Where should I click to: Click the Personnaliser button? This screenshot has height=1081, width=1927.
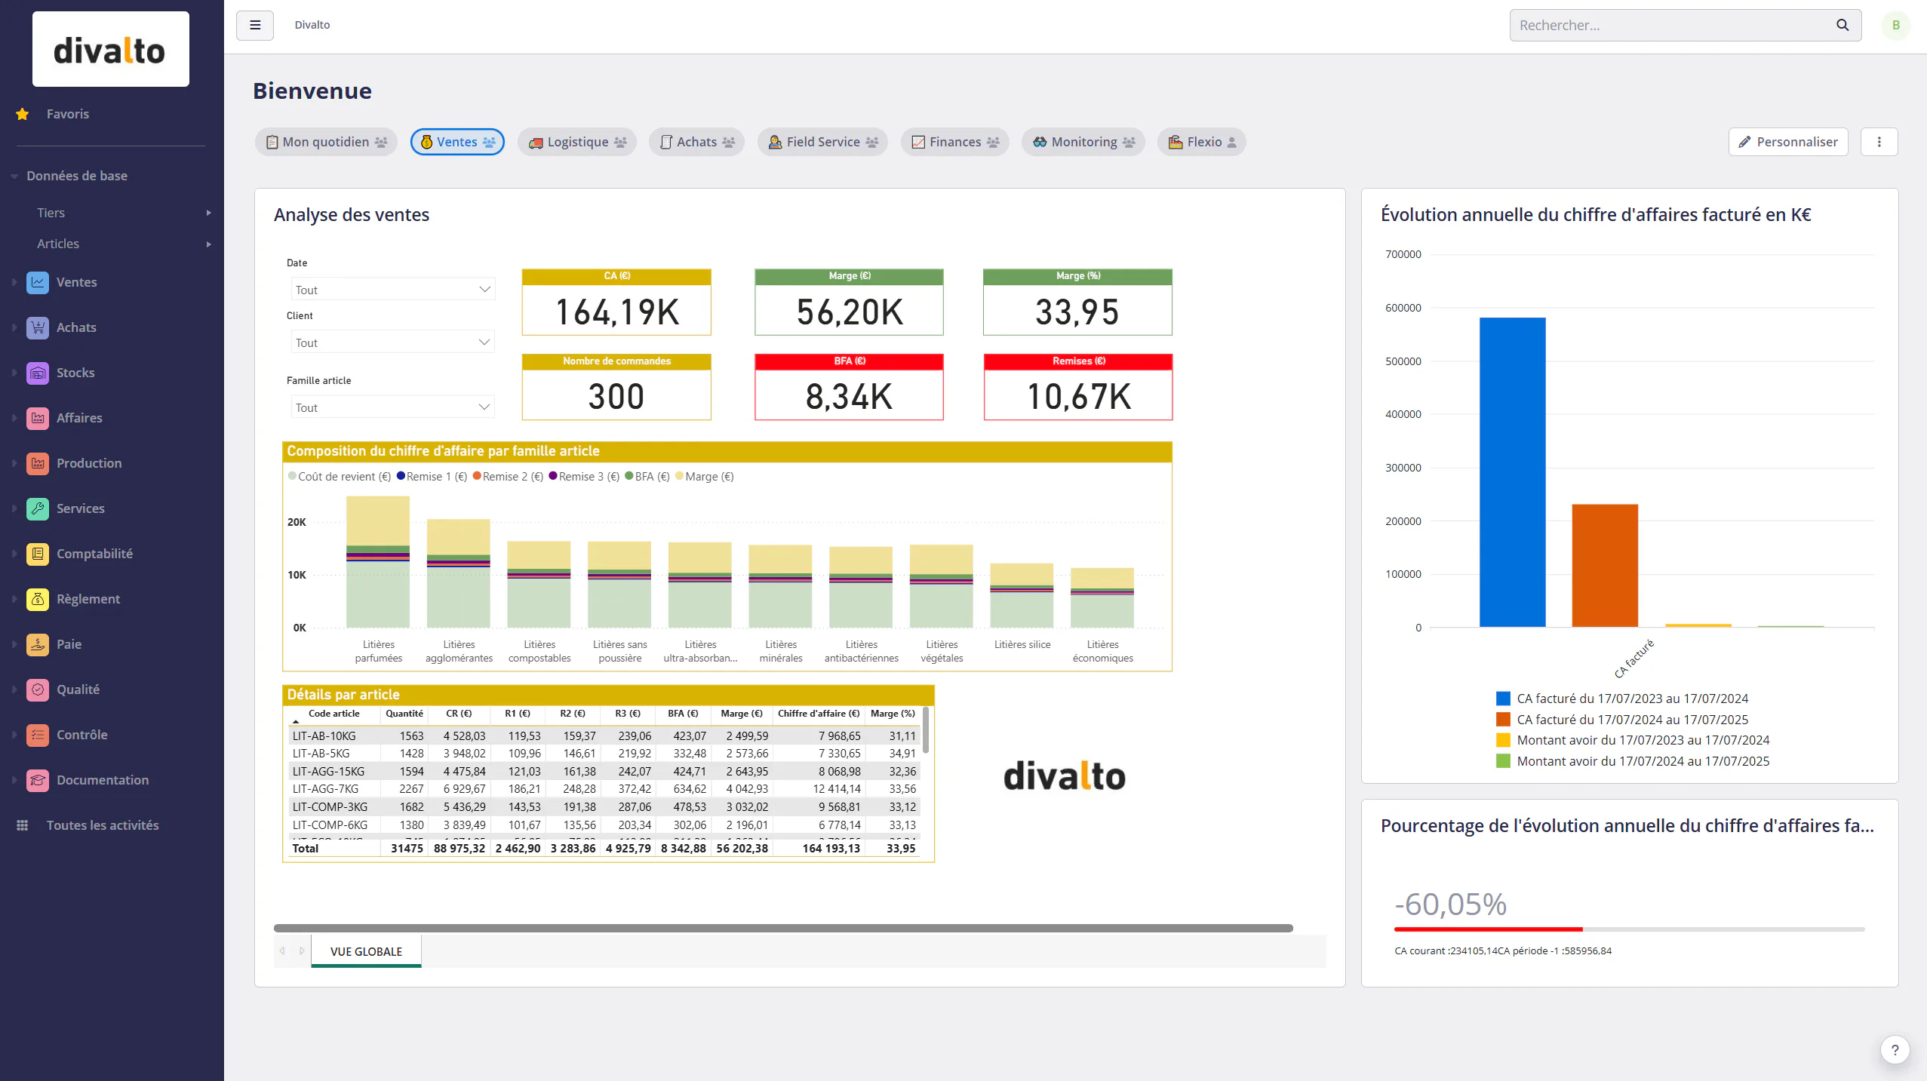(x=1788, y=142)
